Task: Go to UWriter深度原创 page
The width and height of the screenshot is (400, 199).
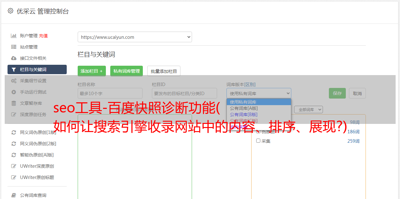Action: (x=37, y=166)
